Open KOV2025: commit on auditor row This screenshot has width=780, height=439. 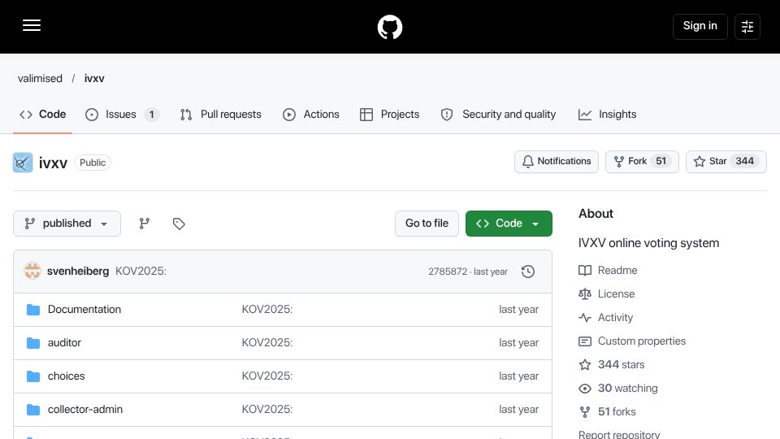coord(267,343)
